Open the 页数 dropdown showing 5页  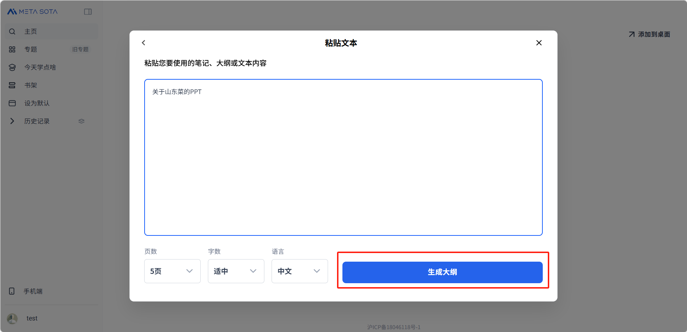(x=172, y=271)
